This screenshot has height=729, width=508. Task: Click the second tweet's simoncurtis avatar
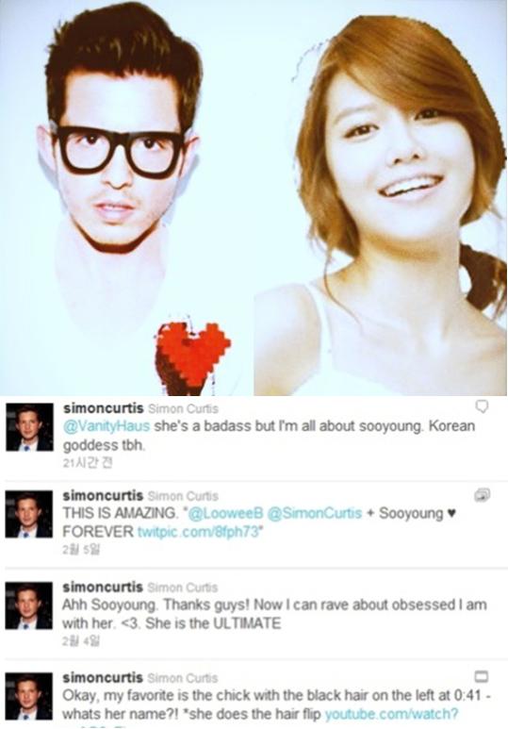click(29, 514)
